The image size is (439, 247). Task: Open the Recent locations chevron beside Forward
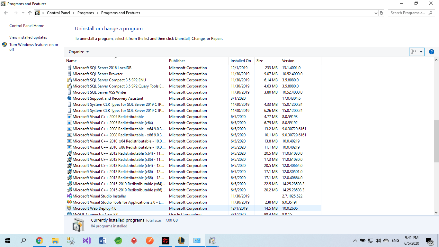point(23,13)
